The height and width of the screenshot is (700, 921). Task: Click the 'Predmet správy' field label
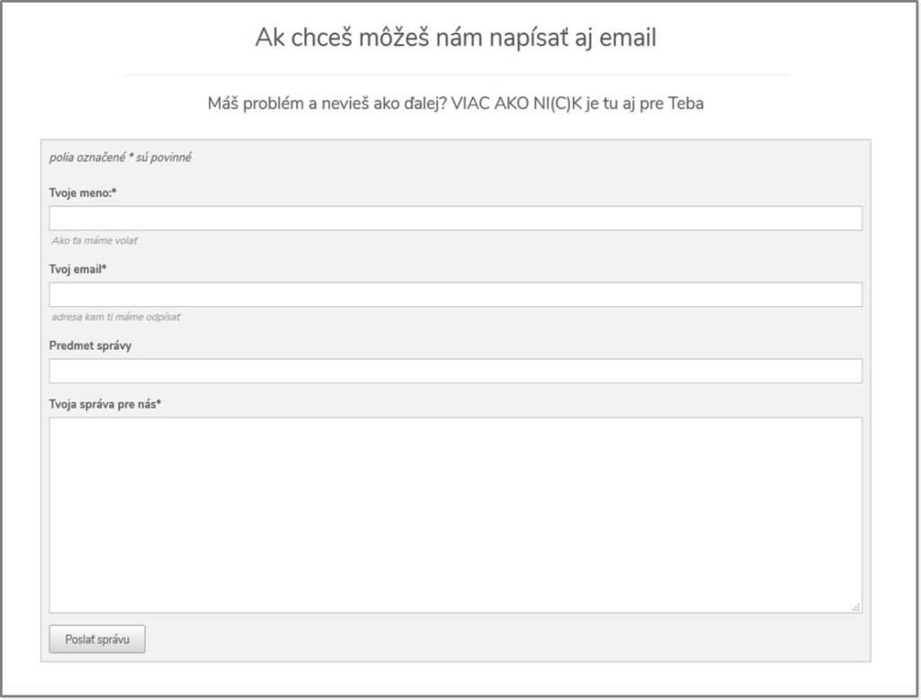(91, 346)
